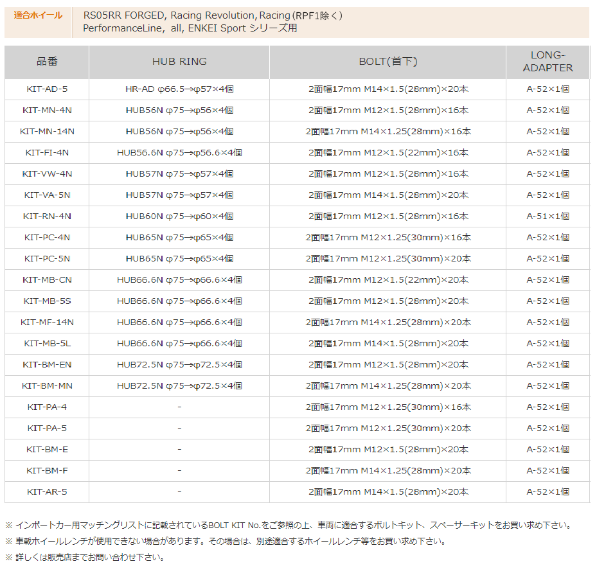
Task: Select the HUB60N φ75→φ60×4個 hub ring cell
Action: click(x=179, y=217)
